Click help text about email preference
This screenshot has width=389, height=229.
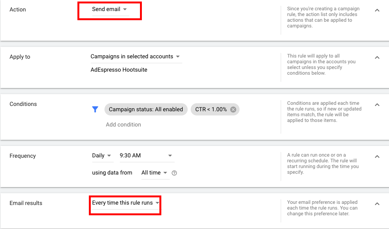[x=322, y=208]
